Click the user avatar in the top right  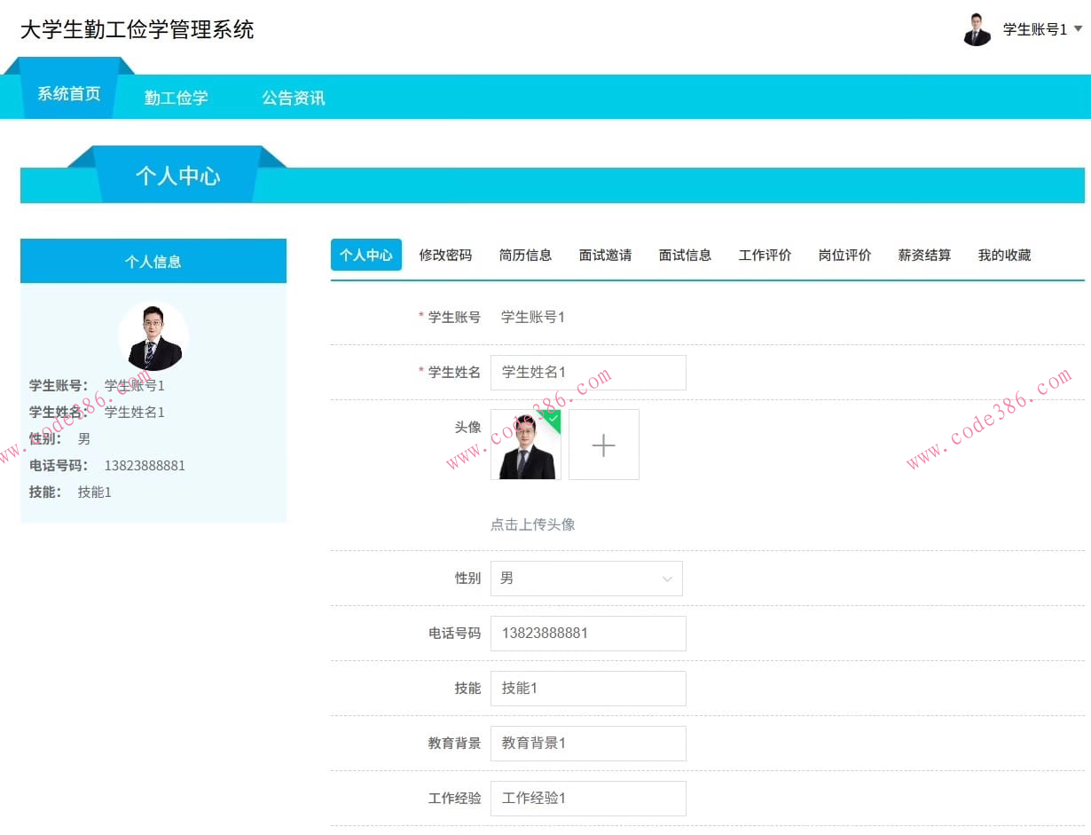977,29
